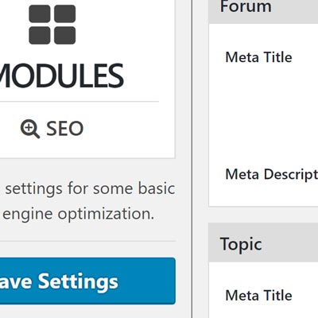Open the SEO module label
The height and width of the screenshot is (318, 318).
[65, 129]
